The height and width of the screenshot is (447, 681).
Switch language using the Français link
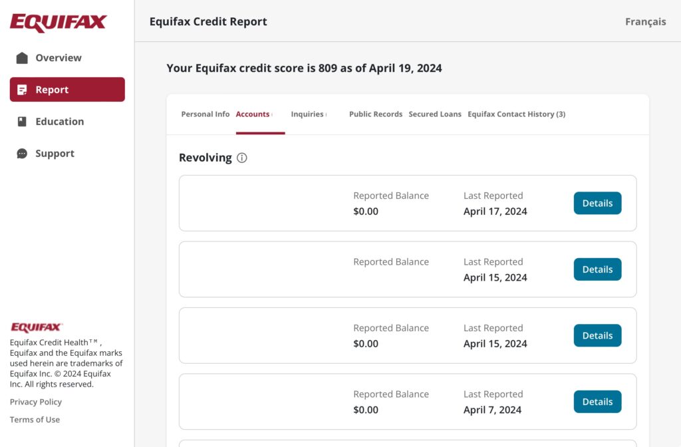pyautogui.click(x=645, y=22)
